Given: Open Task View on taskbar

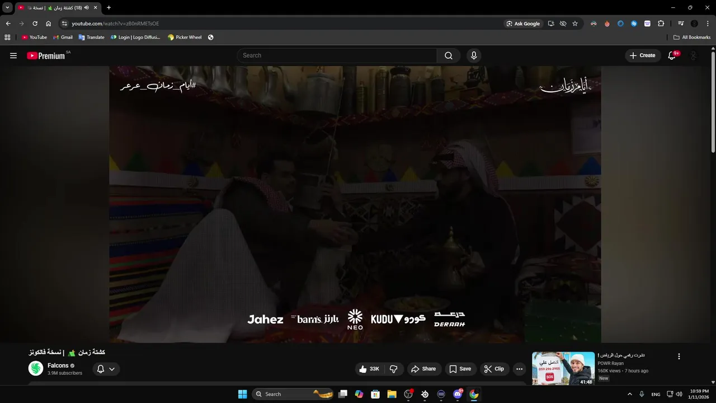Looking at the screenshot, I should (x=343, y=394).
